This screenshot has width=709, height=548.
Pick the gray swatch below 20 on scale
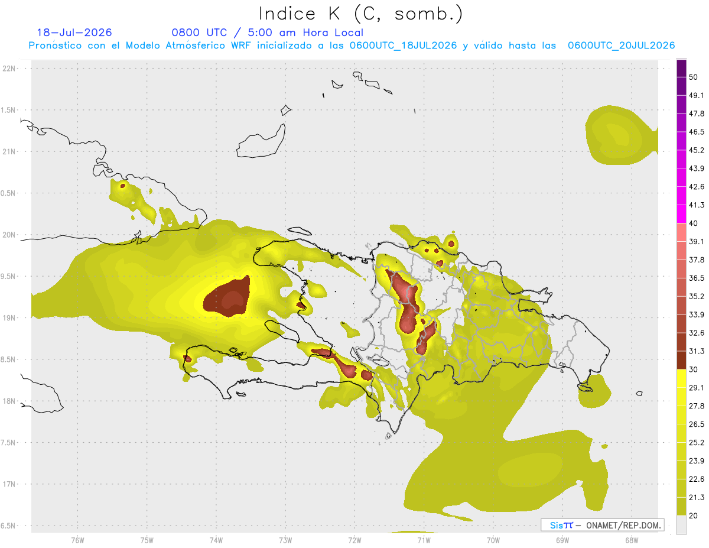pos(681,524)
